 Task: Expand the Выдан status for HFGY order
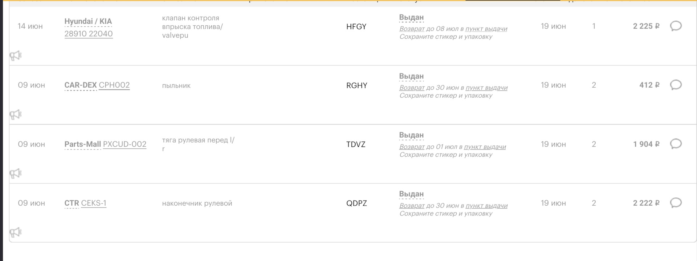pyautogui.click(x=411, y=17)
